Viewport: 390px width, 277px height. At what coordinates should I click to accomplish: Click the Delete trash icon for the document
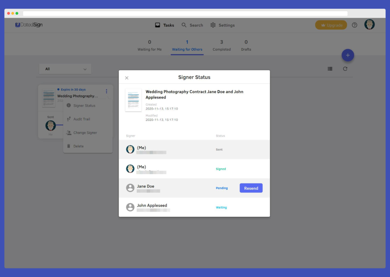69,146
